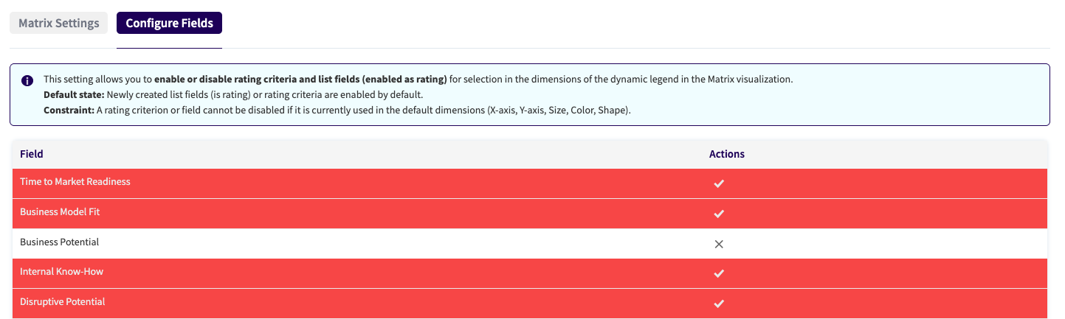Select the Time to Market Readiness row

tap(75, 181)
